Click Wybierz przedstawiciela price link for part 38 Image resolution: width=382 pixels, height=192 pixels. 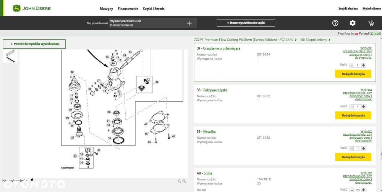pos(358,94)
